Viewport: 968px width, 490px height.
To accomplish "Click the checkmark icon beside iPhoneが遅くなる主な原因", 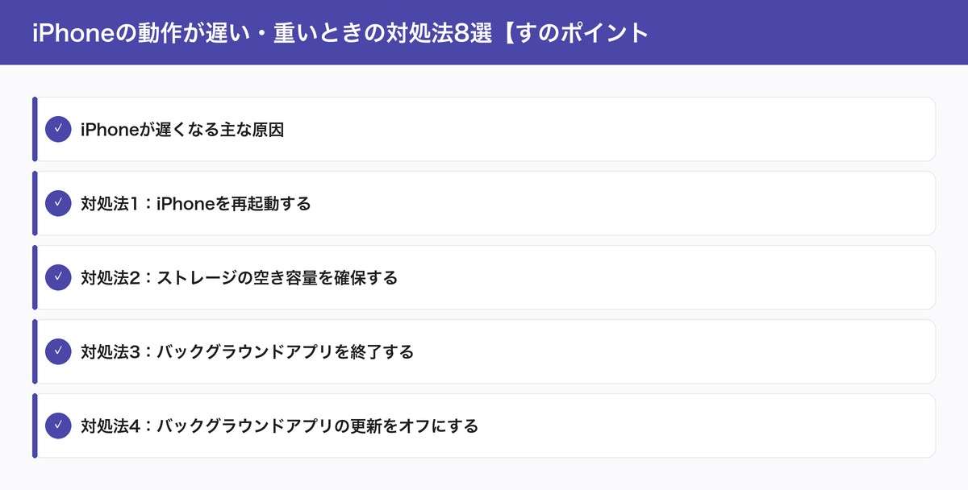I will click(58, 128).
